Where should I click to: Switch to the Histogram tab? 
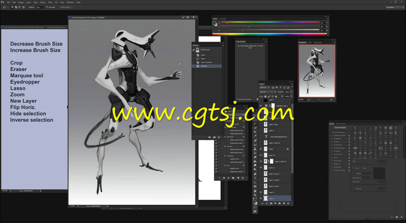click(x=318, y=42)
